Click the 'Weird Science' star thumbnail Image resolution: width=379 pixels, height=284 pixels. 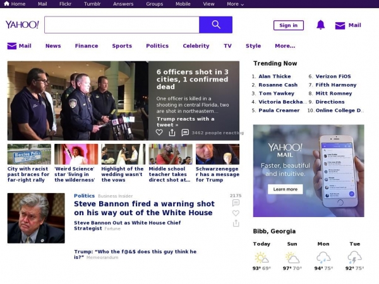coord(76,154)
